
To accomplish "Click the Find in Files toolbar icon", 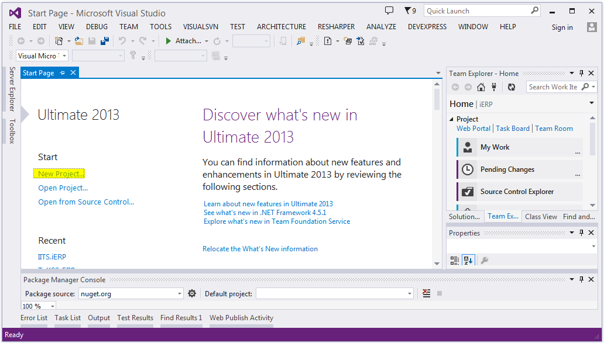I will point(301,41).
